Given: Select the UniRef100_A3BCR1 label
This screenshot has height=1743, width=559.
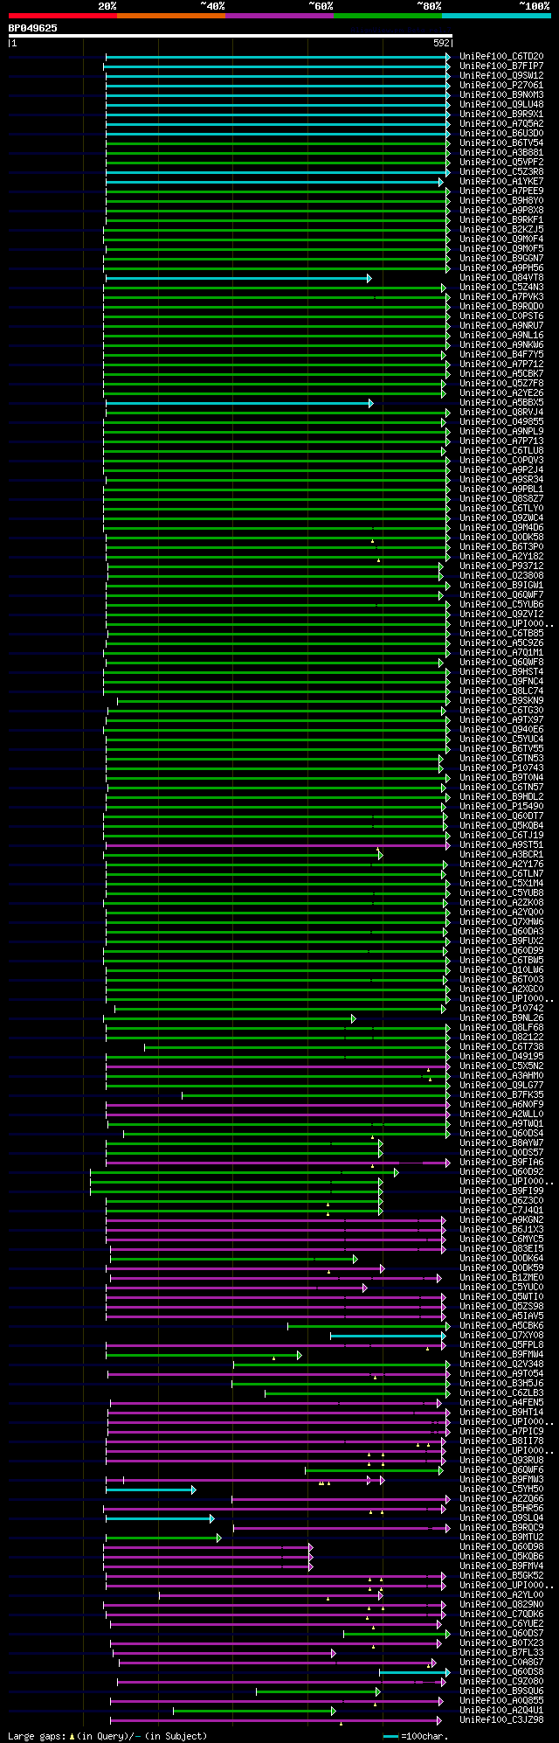Looking at the screenshot, I should pyautogui.click(x=501, y=855).
